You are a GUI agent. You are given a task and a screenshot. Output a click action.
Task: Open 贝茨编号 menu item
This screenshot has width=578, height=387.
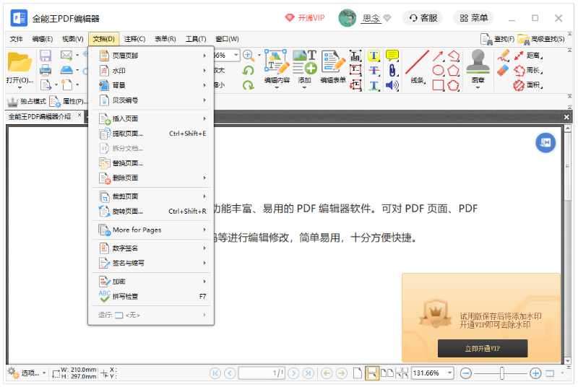(151, 100)
